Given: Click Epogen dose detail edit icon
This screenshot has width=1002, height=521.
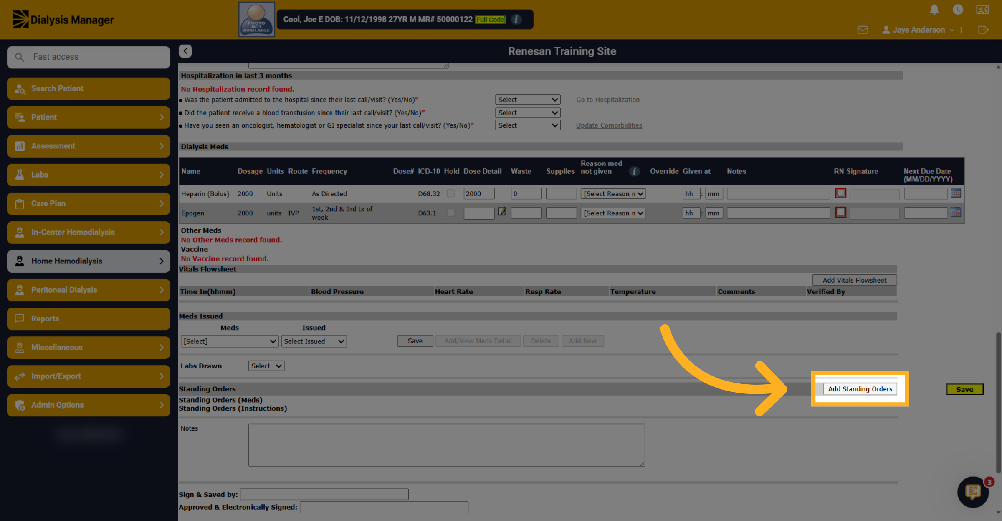Looking at the screenshot, I should [502, 211].
